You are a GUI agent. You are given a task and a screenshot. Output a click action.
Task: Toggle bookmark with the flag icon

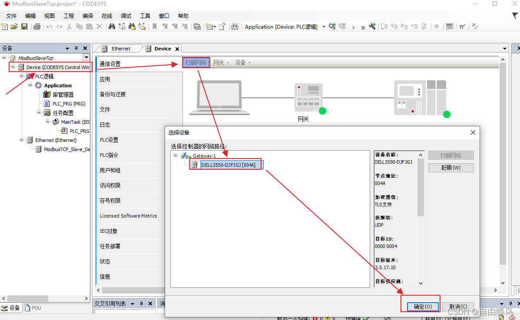155,26
